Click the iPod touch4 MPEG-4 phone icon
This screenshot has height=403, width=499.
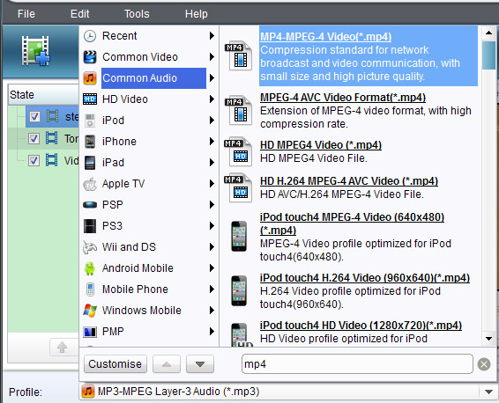pyautogui.click(x=239, y=237)
